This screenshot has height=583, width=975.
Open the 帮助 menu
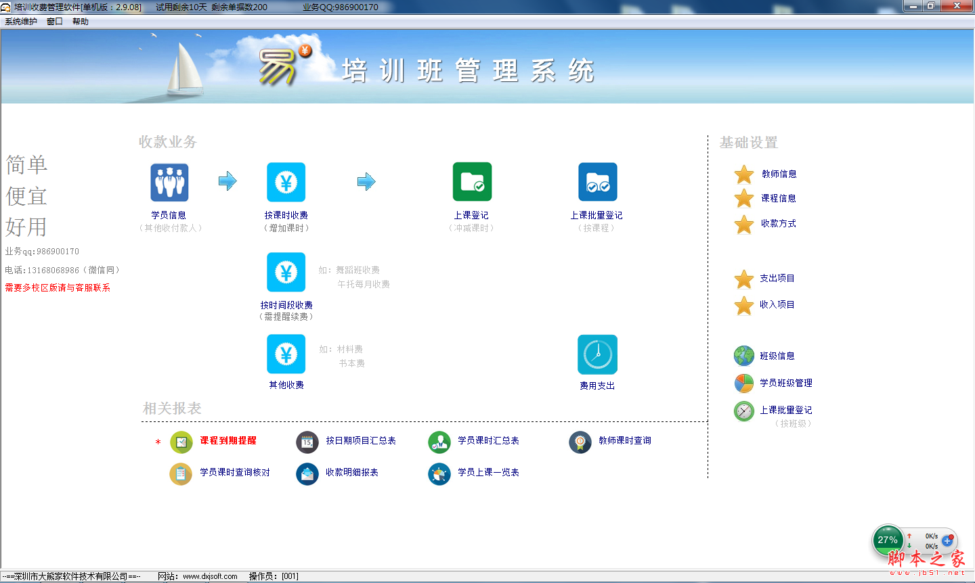(x=81, y=22)
